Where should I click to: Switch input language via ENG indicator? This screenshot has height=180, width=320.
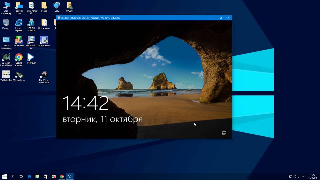tap(303, 176)
